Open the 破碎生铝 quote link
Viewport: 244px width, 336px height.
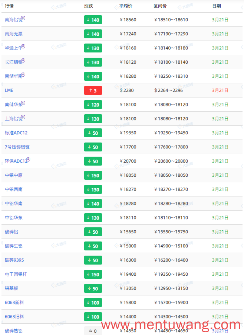point(13,246)
